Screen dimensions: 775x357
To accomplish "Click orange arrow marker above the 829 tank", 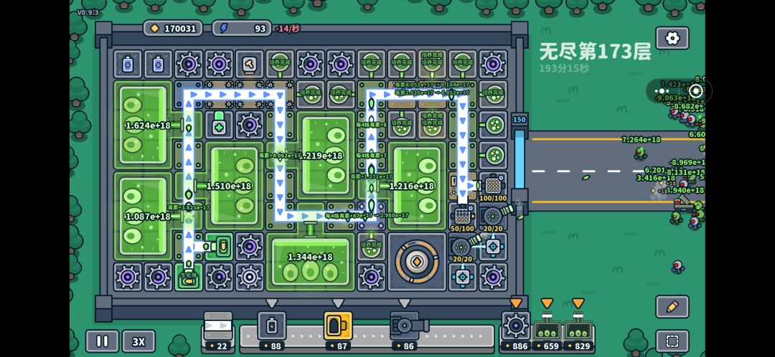I will (578, 303).
